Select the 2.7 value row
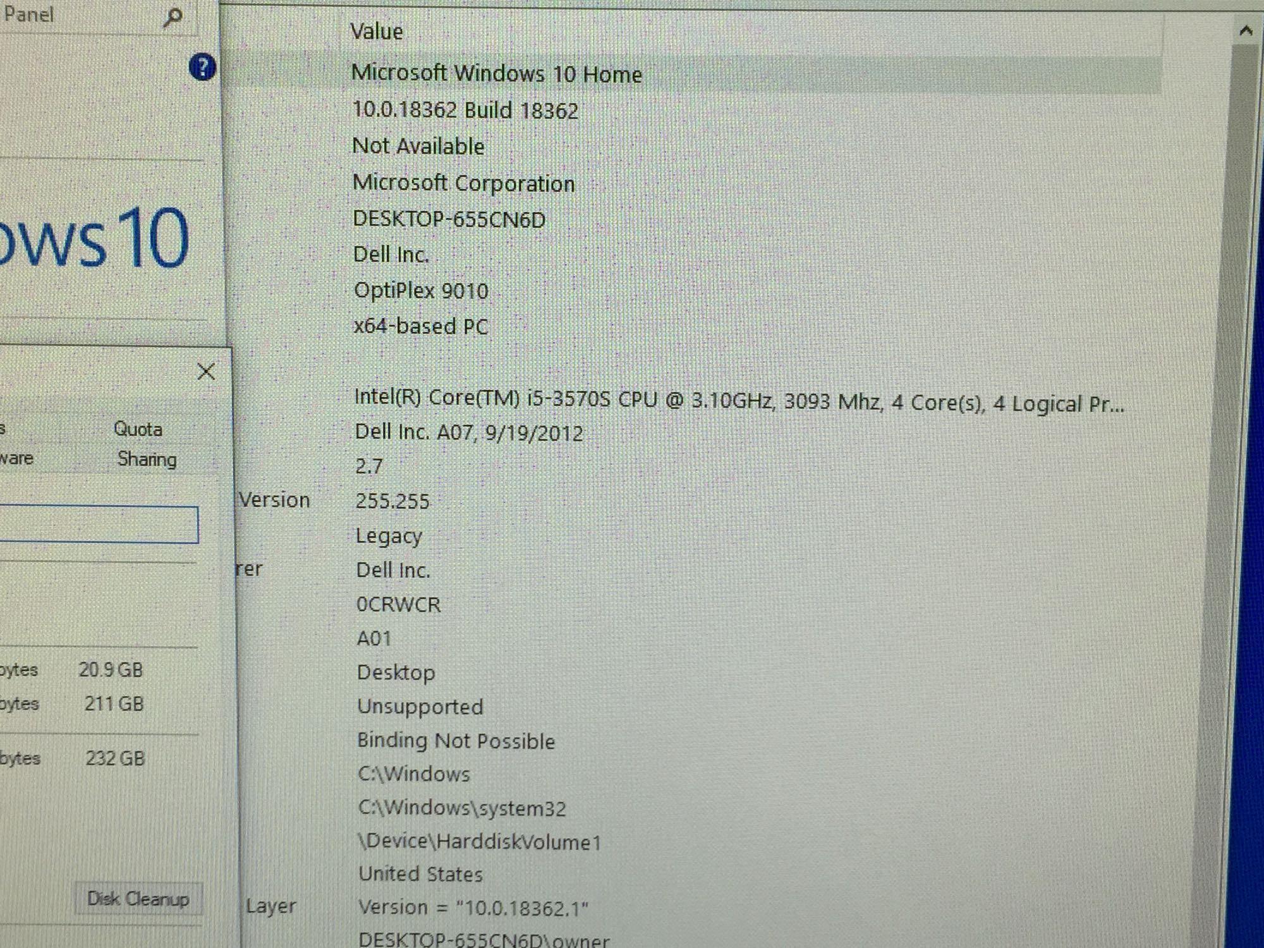This screenshot has height=948, width=1264. [x=369, y=466]
